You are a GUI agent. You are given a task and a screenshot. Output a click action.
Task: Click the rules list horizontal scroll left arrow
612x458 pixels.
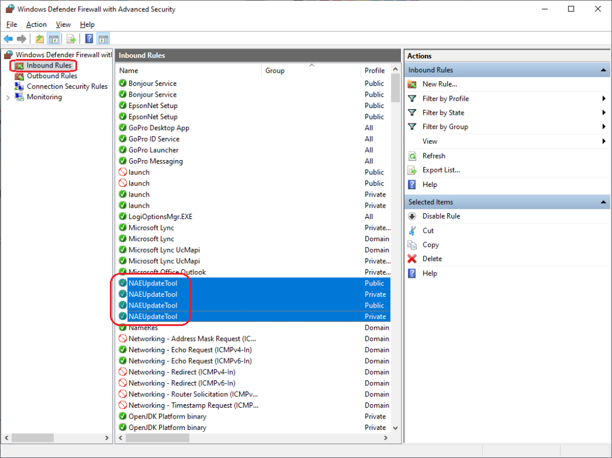point(121,438)
